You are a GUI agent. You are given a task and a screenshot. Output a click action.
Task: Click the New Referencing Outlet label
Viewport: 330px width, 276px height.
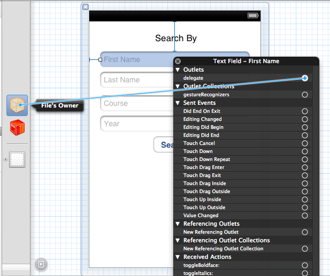click(x=211, y=232)
